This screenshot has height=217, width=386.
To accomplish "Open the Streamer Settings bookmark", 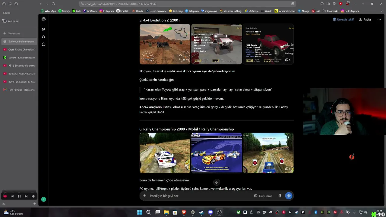I will click(231, 11).
